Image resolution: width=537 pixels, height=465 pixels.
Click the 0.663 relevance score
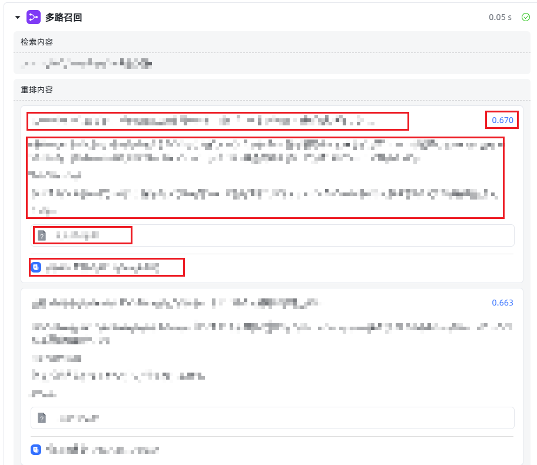502,303
